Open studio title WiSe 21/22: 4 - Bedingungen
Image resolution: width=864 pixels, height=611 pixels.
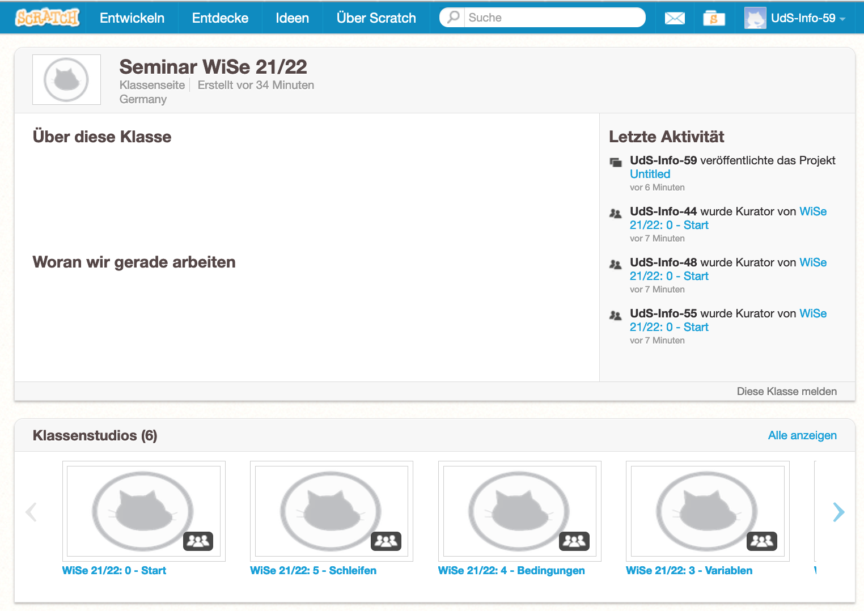[x=511, y=571]
